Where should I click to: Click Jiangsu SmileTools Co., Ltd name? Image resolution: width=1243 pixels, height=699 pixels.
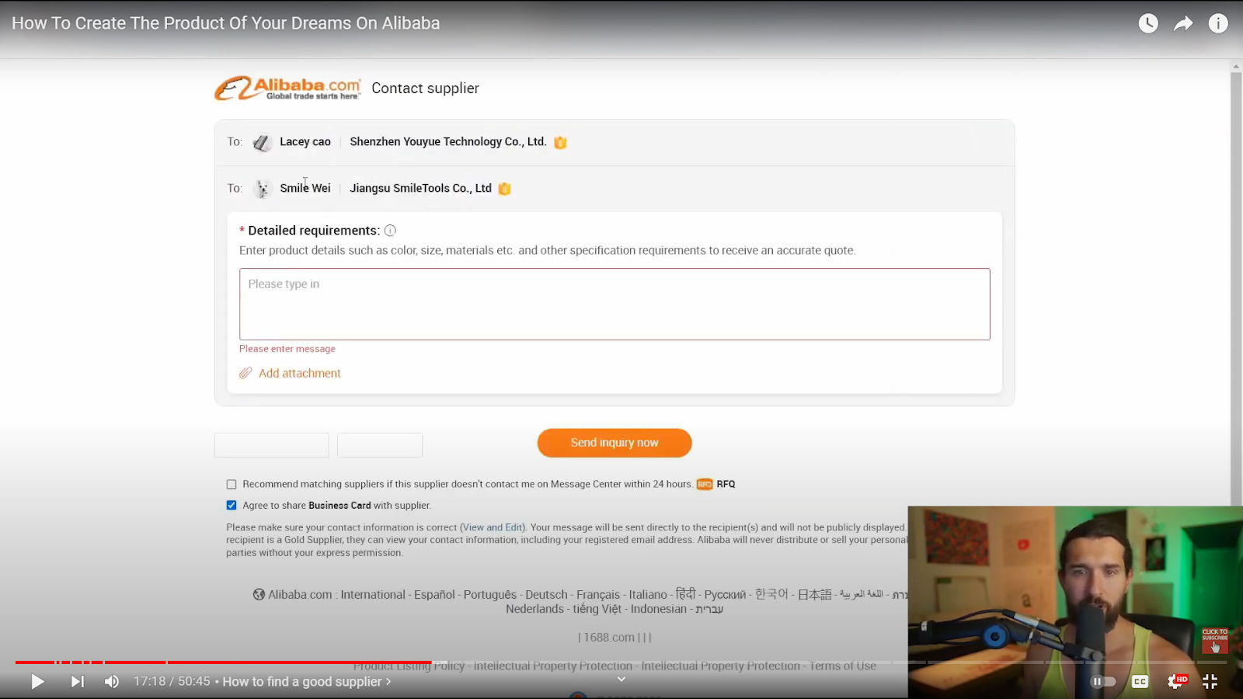(420, 189)
